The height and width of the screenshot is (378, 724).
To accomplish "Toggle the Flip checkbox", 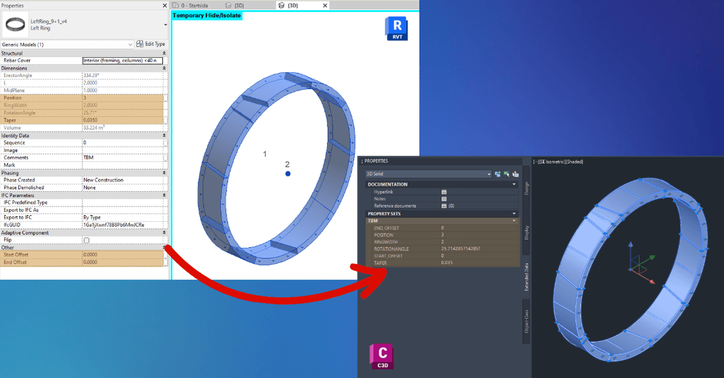I will [86, 240].
